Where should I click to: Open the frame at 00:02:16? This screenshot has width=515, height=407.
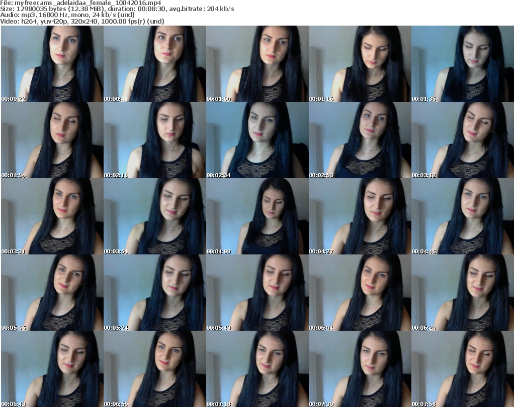point(155,140)
